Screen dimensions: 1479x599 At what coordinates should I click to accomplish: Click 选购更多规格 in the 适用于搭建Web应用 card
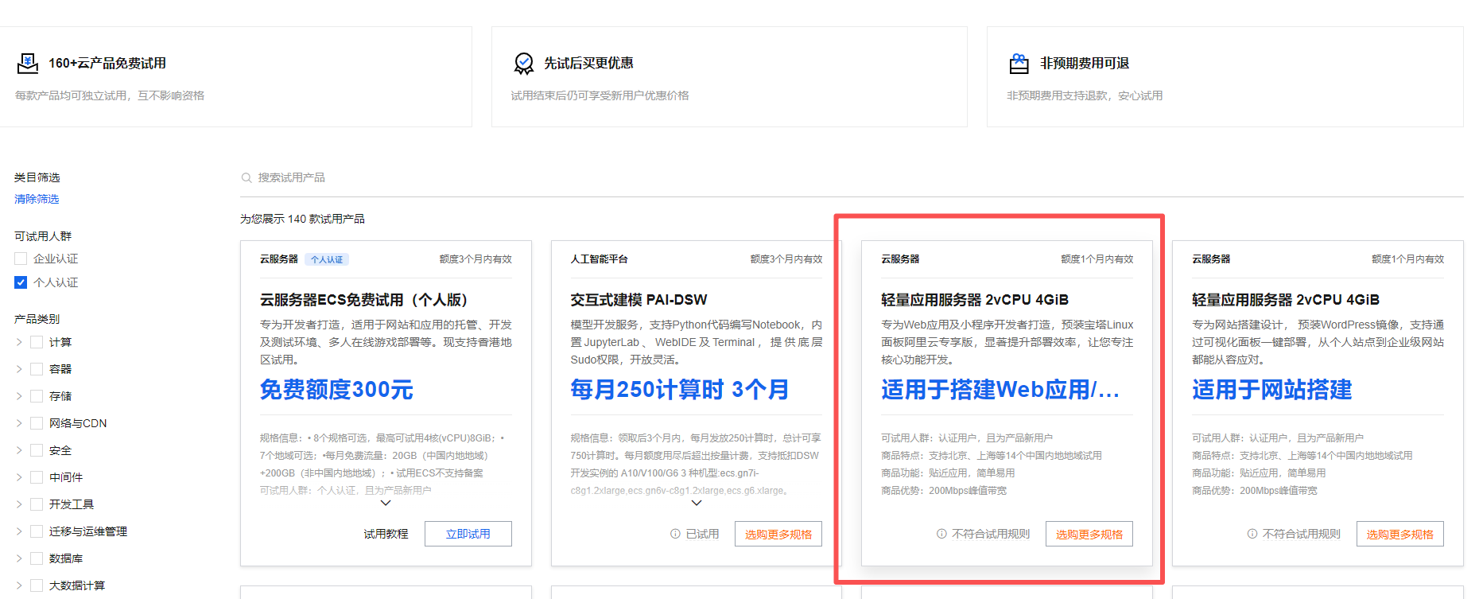click(1089, 534)
